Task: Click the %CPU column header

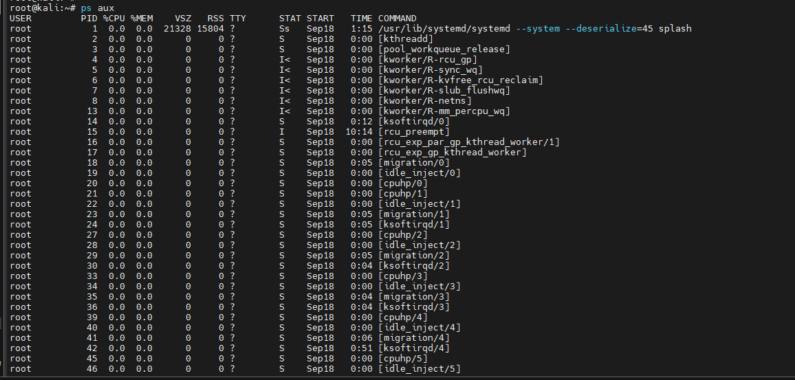Action: point(114,19)
